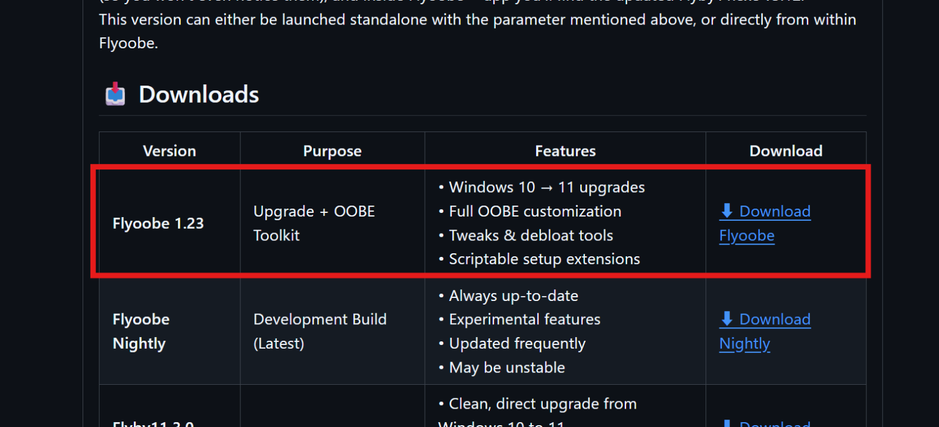Click the Downloads inbox tray icon
This screenshot has width=939, height=427.
(x=115, y=94)
